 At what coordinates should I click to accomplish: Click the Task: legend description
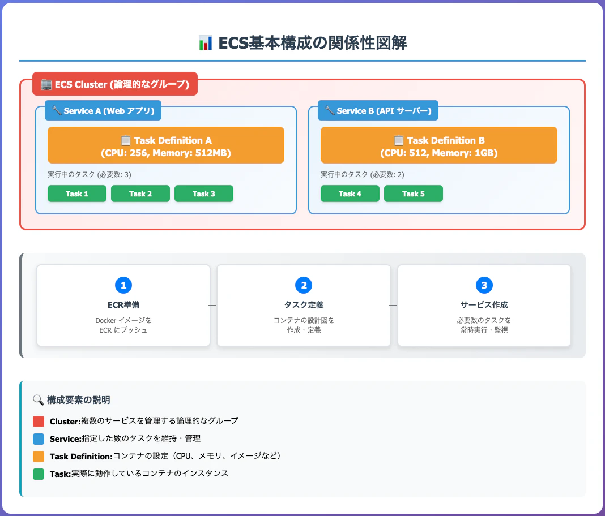coord(139,474)
